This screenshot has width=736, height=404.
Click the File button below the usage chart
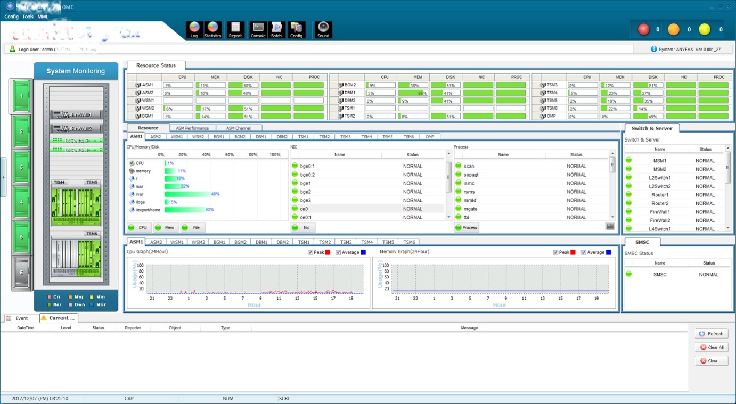pyautogui.click(x=192, y=227)
